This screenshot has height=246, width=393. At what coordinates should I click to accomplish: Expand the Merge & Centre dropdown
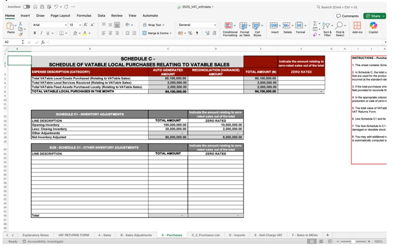[x=171, y=33]
